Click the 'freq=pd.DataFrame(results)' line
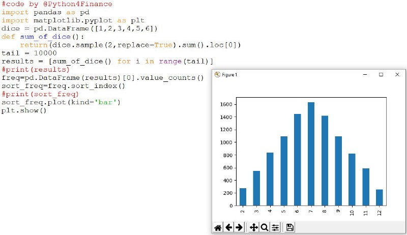407x235 pixels. click(103, 78)
